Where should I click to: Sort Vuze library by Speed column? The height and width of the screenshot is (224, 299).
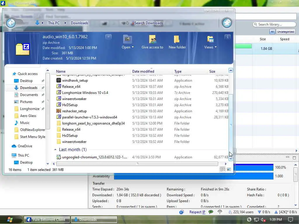[x=284, y=39]
